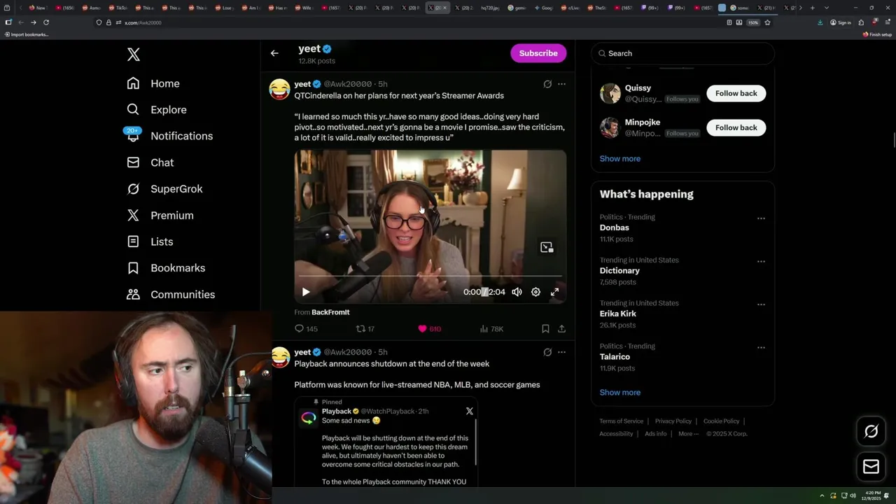The height and width of the screenshot is (504, 896).
Task: Mute the video with the speaker icon
Action: point(517,292)
